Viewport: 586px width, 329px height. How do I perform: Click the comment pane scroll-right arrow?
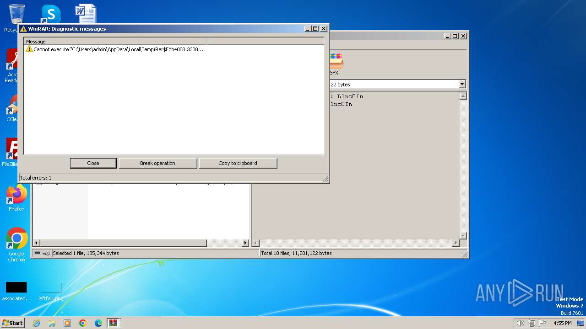click(456, 243)
